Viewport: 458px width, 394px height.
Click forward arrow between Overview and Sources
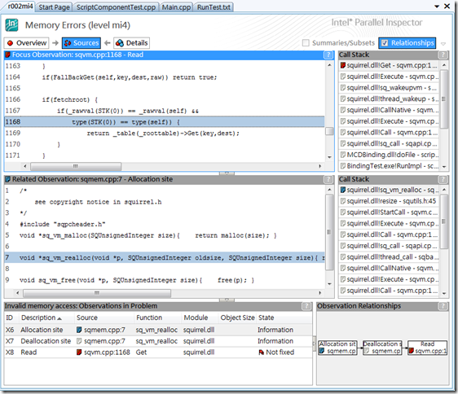(55, 43)
